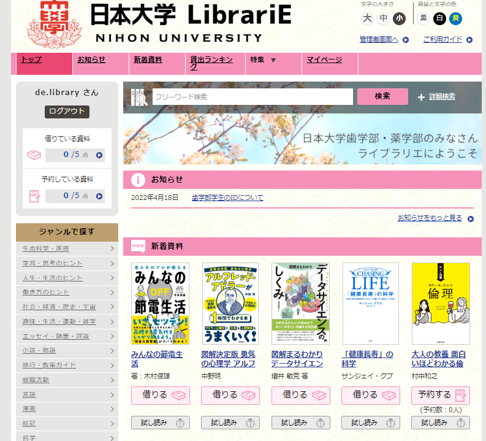Click the bookshelf search magnifier icon
The width and height of the screenshot is (486, 441).
139,97
